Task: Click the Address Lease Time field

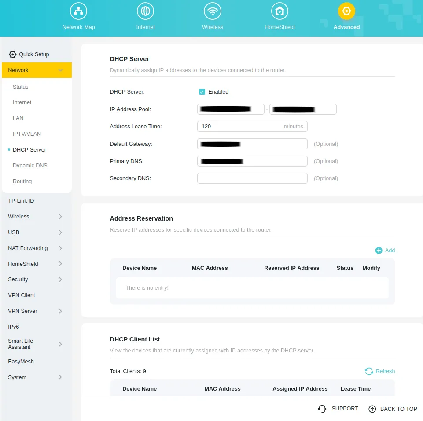Action: 252,127
